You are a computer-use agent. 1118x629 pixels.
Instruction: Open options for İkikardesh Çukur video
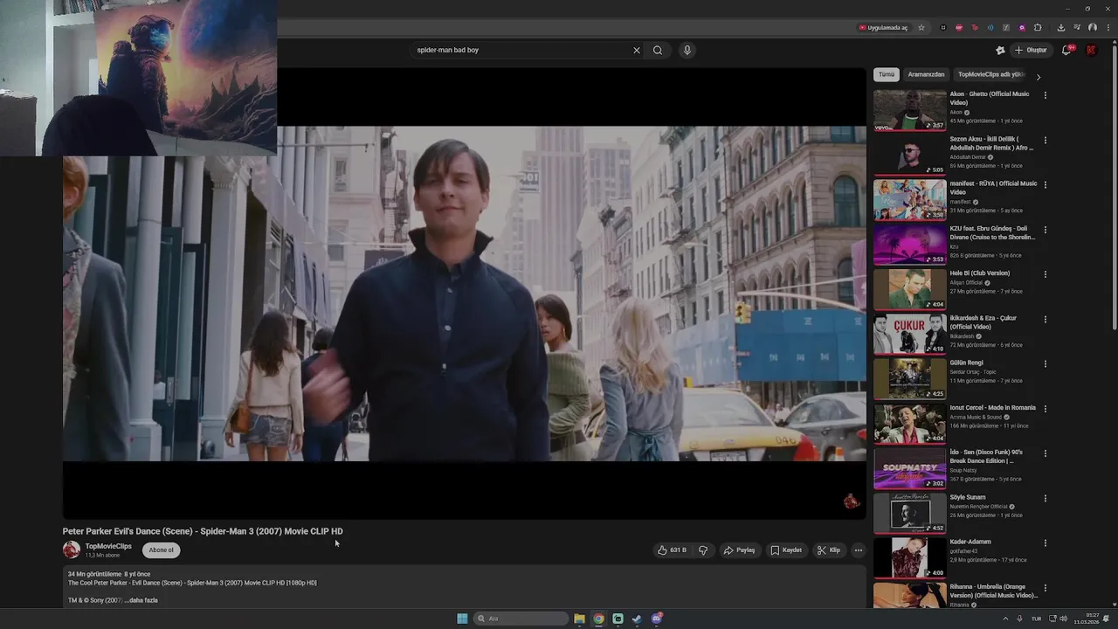pyautogui.click(x=1046, y=319)
